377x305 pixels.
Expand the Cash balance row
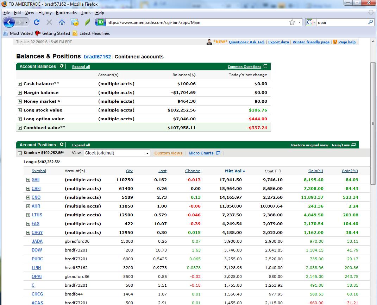20,84
